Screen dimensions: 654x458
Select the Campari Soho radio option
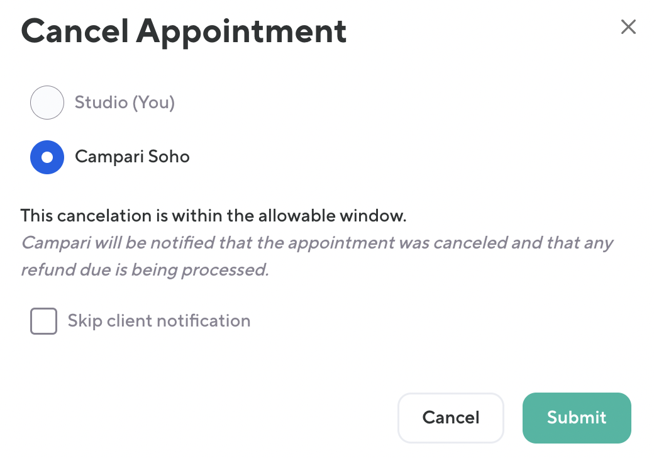(47, 157)
